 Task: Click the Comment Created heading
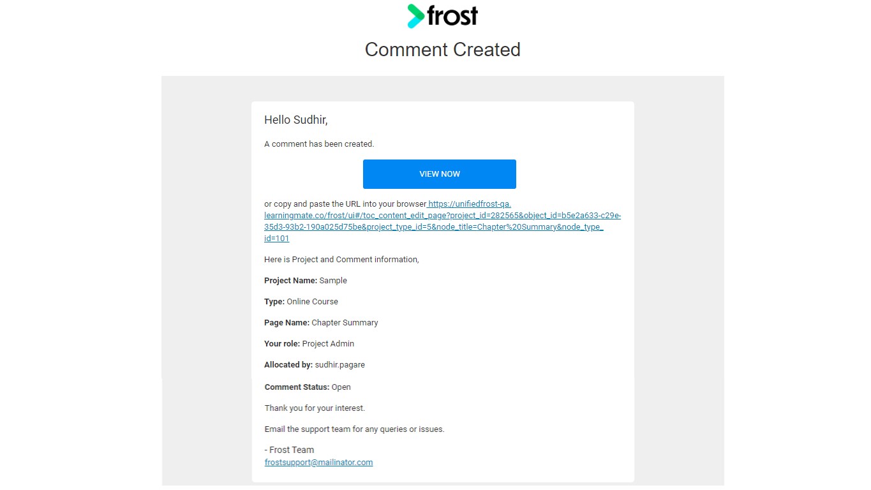[x=442, y=50]
